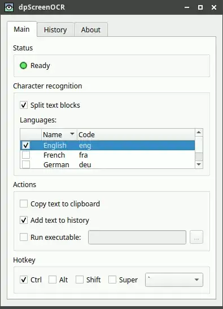The height and width of the screenshot is (309, 223).
Task: Sort languages by the Name column header
Action: tap(59, 134)
